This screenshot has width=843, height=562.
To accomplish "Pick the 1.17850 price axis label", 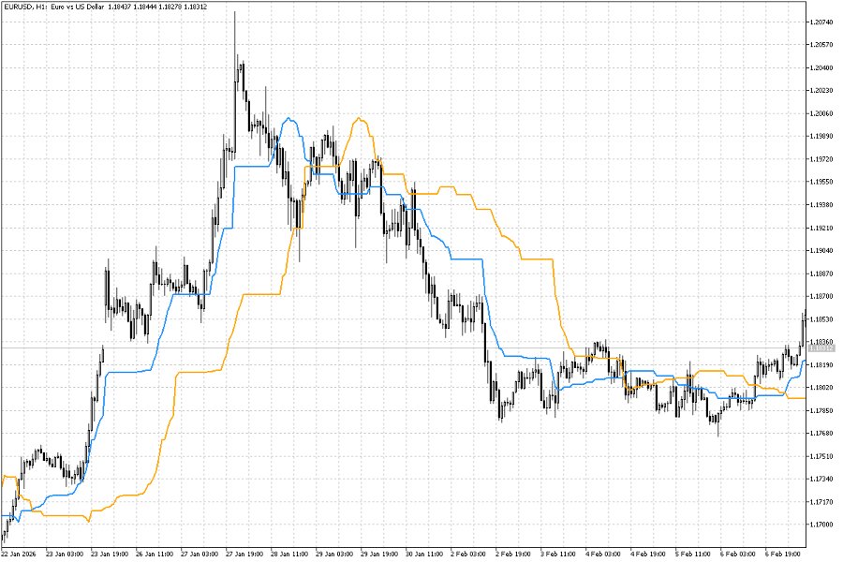I will pos(821,411).
